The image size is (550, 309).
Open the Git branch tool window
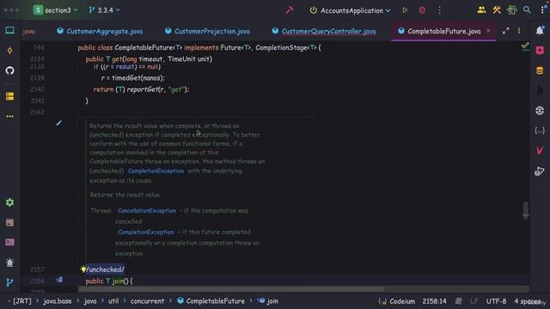pos(9,282)
